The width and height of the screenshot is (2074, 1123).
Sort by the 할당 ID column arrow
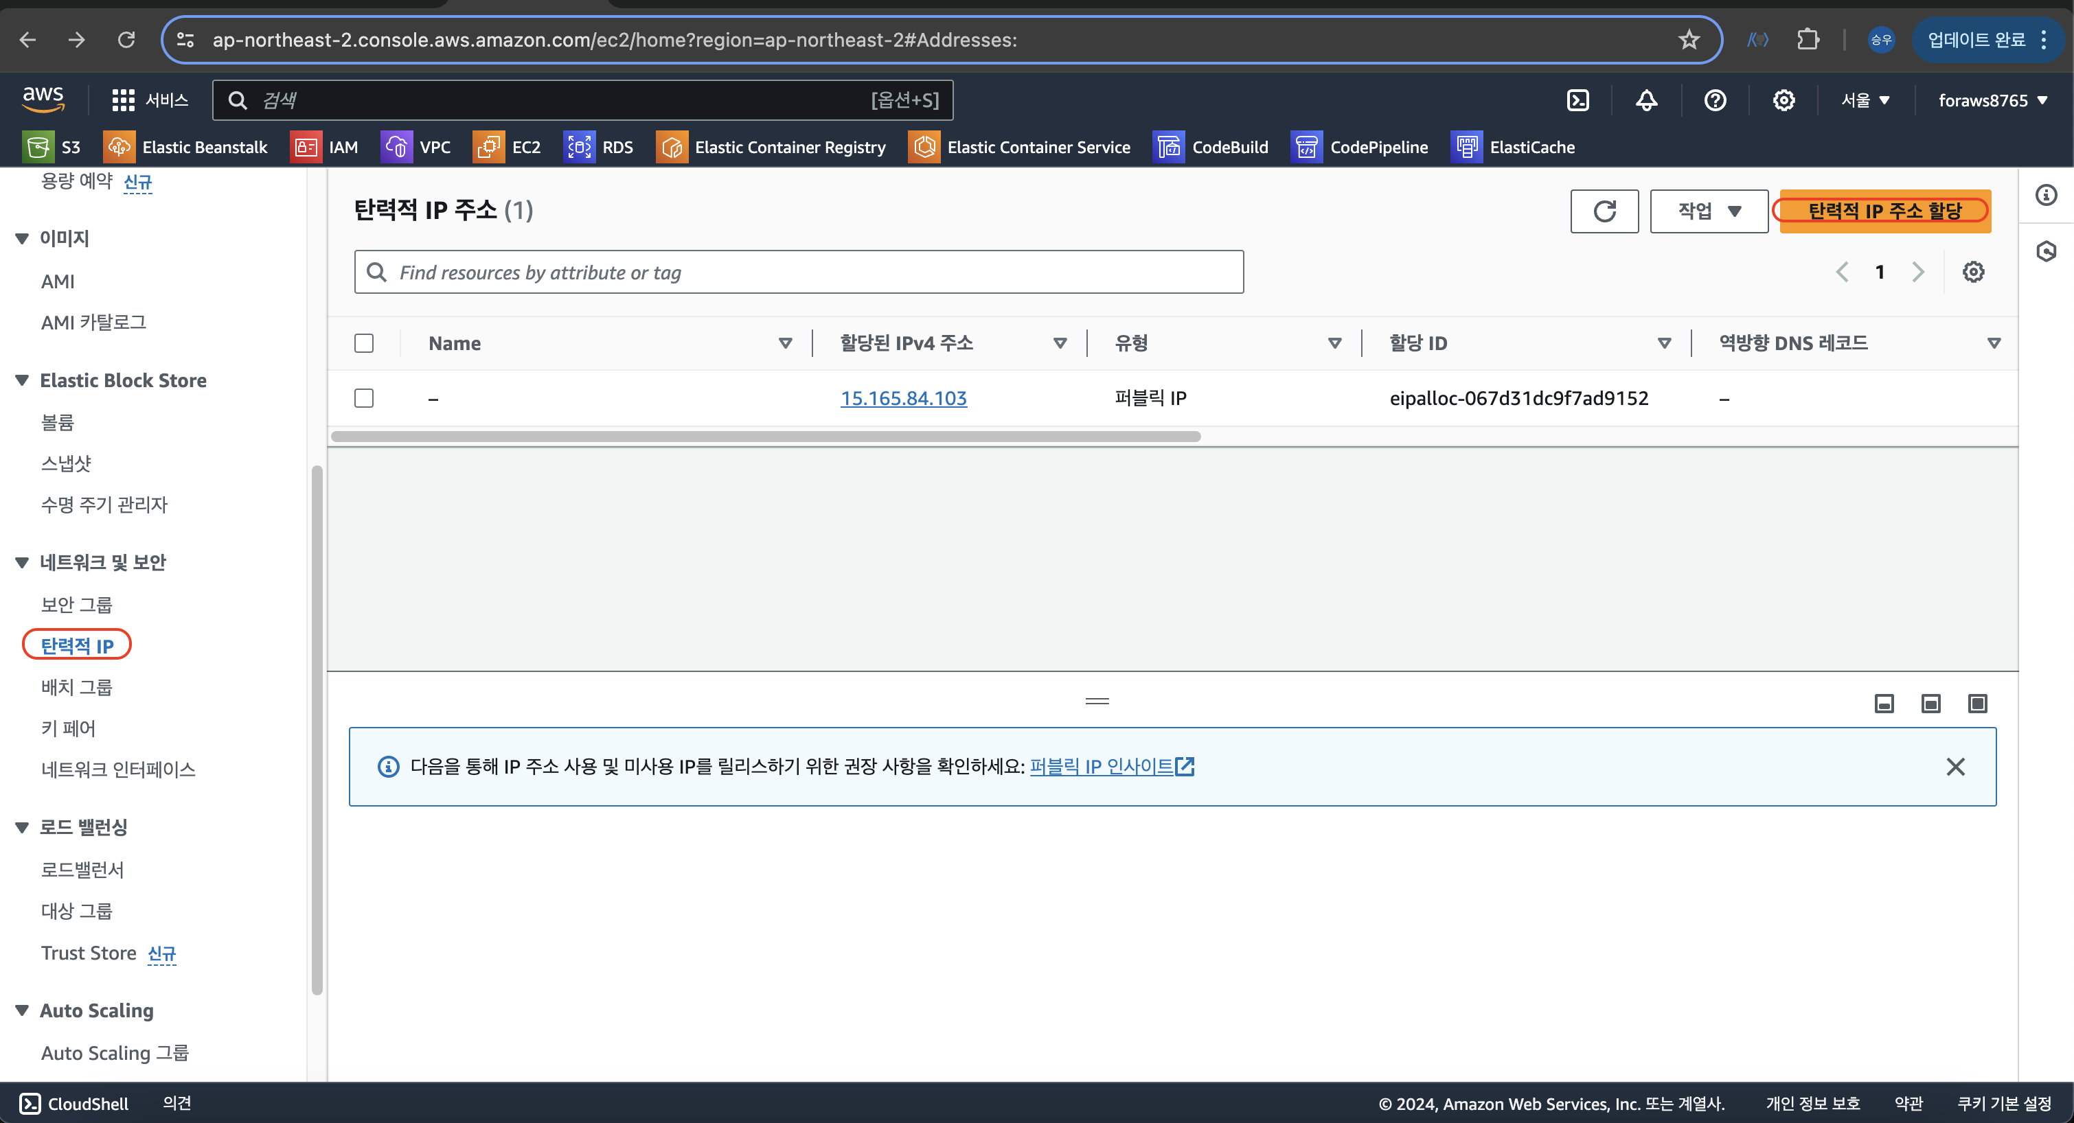[x=1664, y=344]
